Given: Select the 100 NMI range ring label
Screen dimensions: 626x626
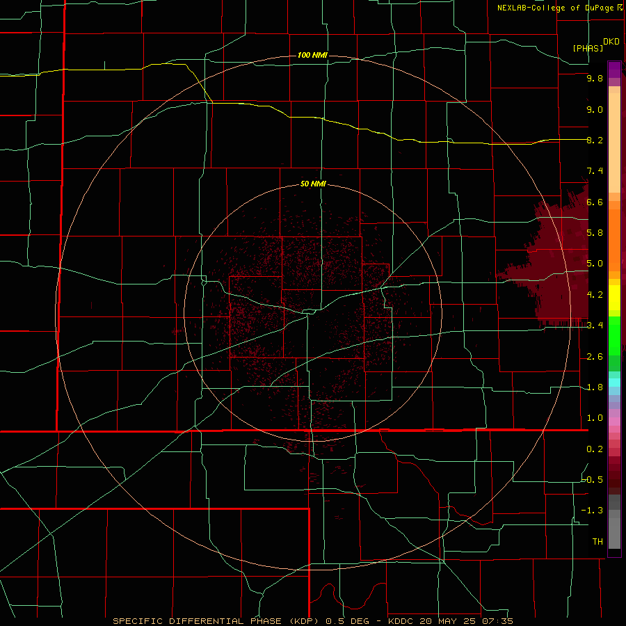Looking at the screenshot, I should click(312, 55).
